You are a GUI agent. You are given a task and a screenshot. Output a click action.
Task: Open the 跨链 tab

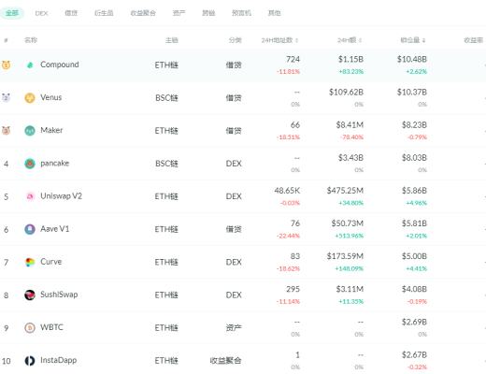208,13
